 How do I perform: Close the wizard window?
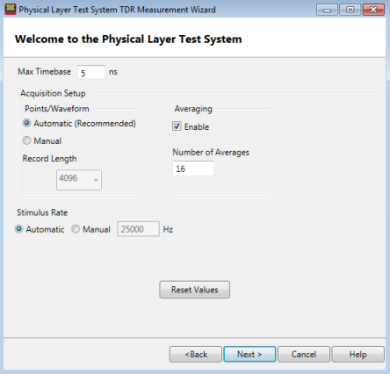(373, 10)
